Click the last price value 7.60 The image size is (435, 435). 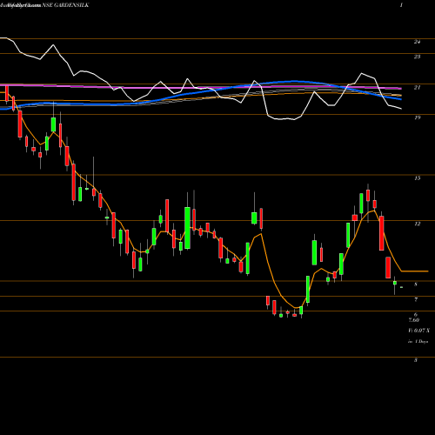click(x=414, y=320)
